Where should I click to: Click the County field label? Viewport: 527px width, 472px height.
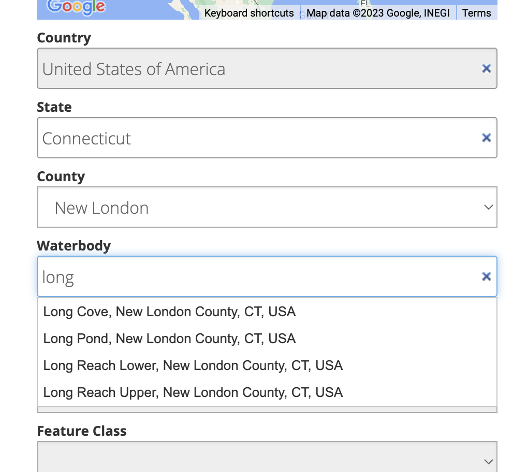coord(61,176)
